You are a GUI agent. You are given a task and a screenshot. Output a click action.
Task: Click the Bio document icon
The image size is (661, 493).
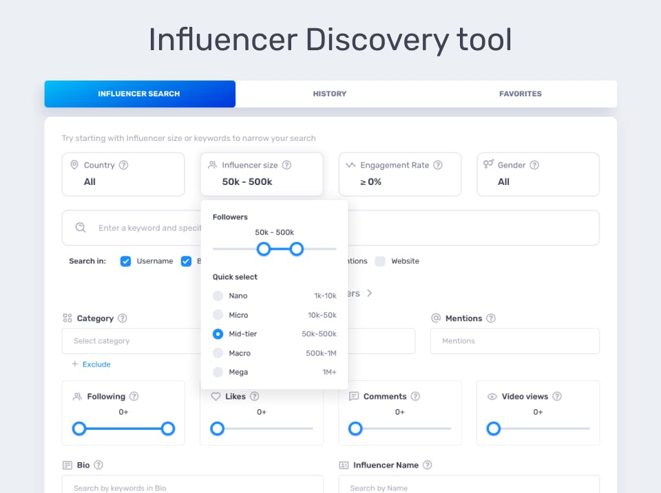67,465
